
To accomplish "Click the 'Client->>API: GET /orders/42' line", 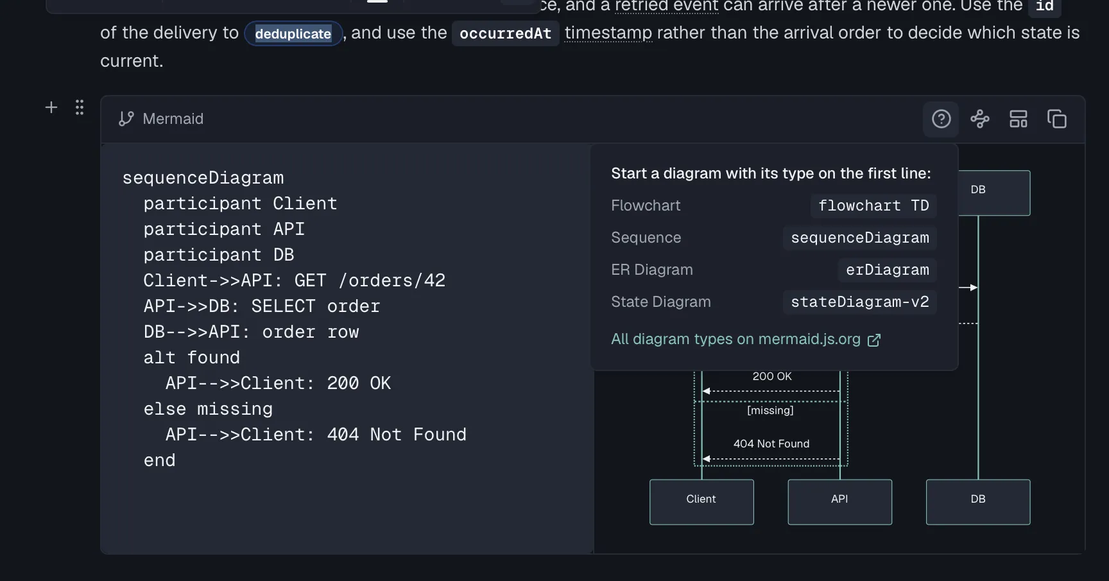I will [x=295, y=281].
